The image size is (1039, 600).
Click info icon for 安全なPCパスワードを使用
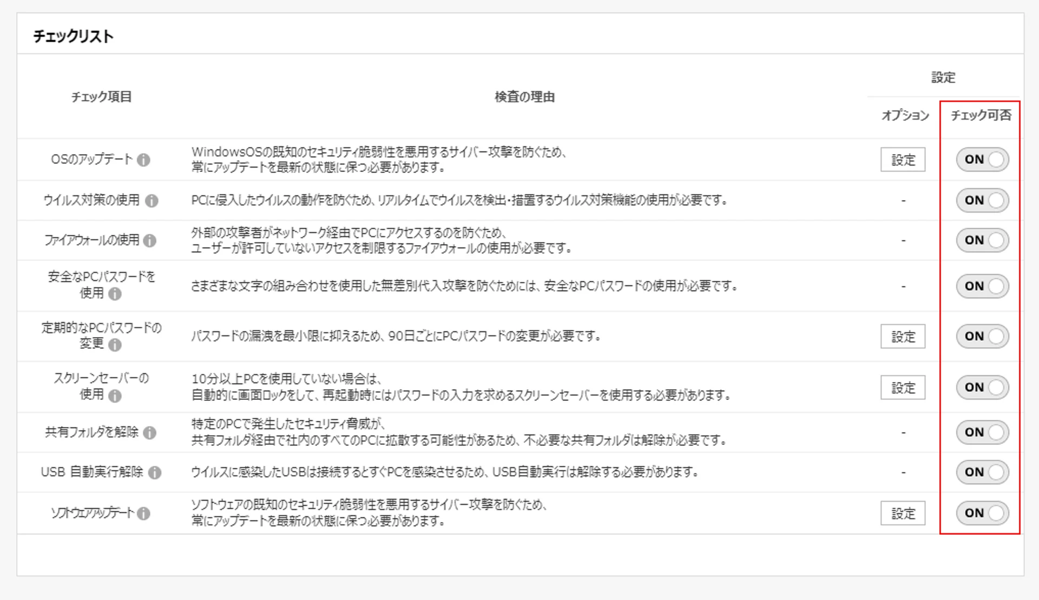click(x=115, y=294)
